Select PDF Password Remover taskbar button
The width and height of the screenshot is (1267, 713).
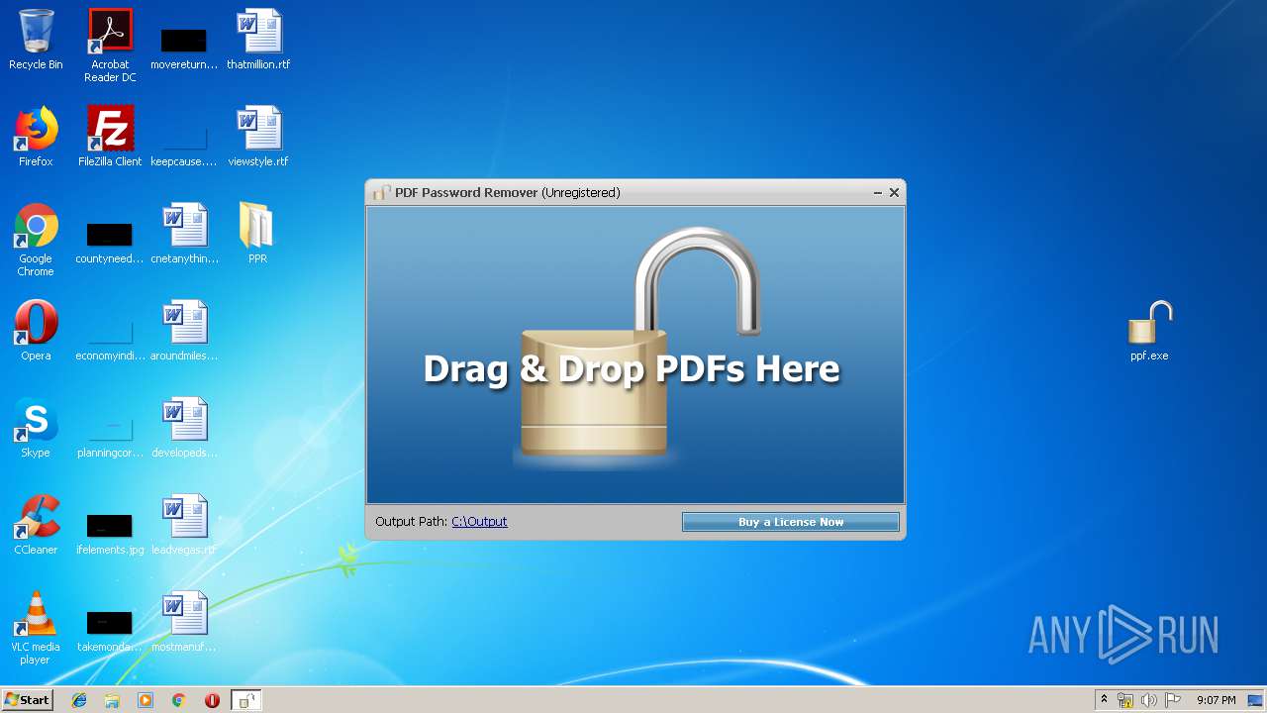pyautogui.click(x=245, y=700)
